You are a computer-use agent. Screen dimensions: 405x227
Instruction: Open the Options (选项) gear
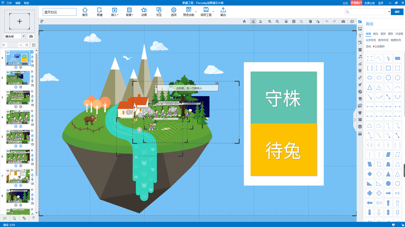point(174,12)
